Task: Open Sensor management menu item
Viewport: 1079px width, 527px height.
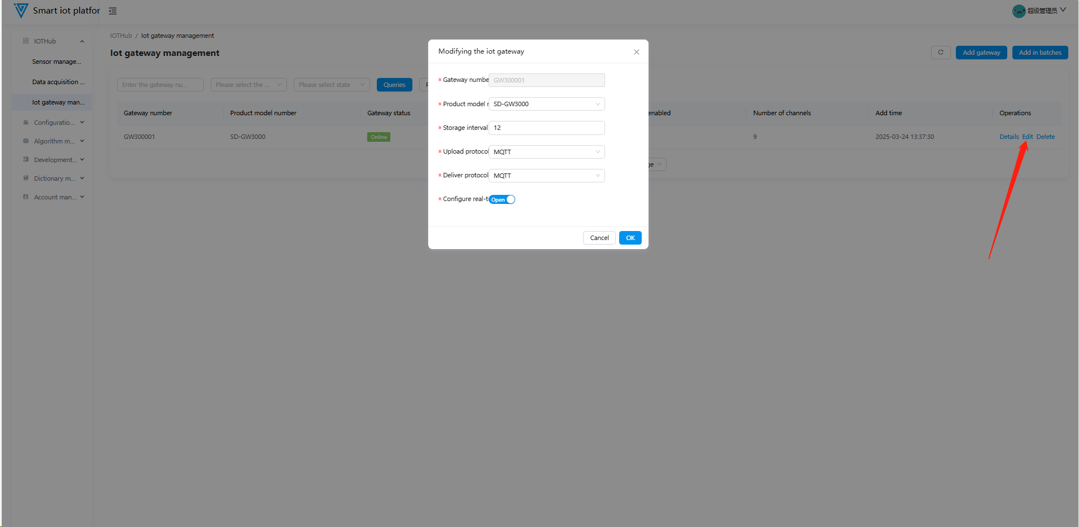Action: tap(56, 62)
